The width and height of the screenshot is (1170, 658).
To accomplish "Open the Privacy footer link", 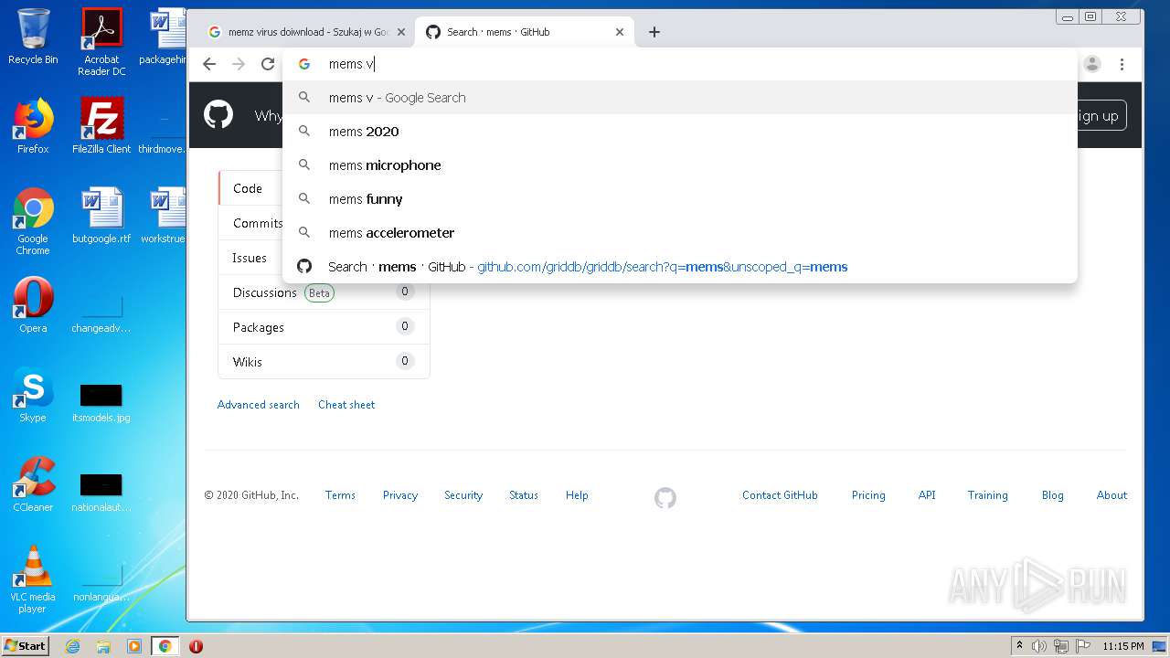I will click(400, 495).
